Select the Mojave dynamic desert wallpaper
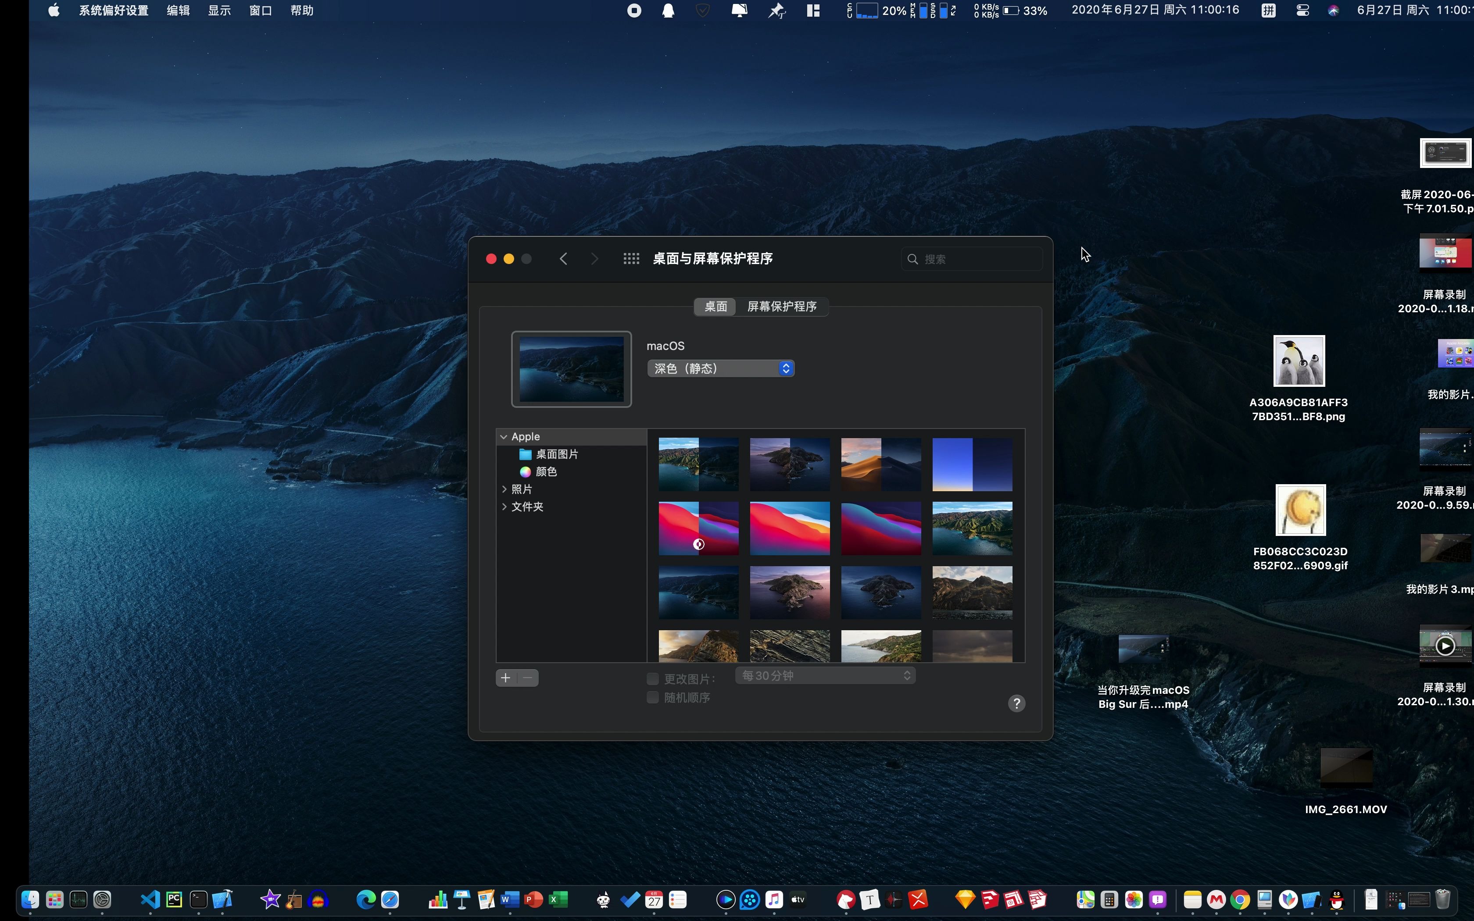The width and height of the screenshot is (1474, 921). (881, 465)
